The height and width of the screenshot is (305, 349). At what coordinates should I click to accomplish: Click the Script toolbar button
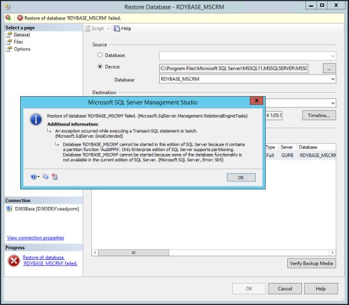coord(95,28)
